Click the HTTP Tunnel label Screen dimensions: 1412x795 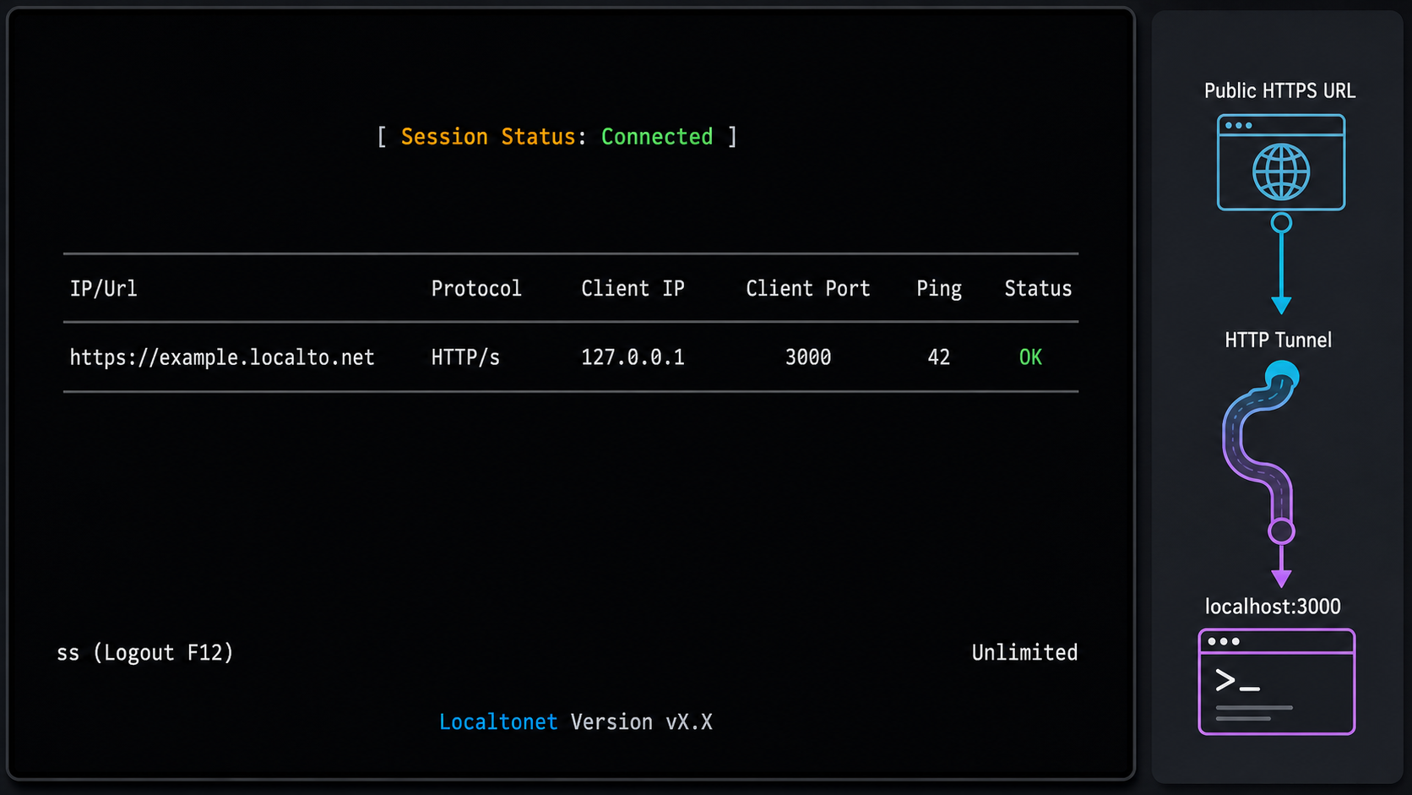1278,340
